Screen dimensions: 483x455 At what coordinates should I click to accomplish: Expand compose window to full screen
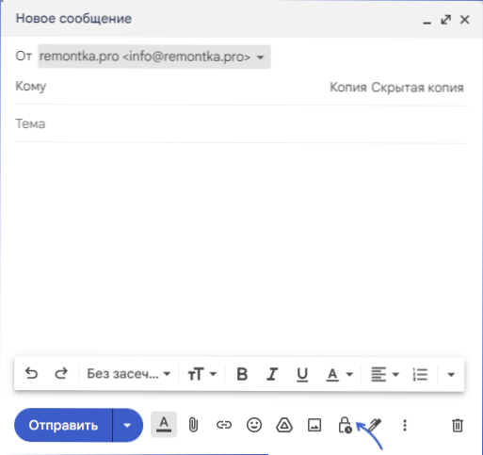pos(446,20)
